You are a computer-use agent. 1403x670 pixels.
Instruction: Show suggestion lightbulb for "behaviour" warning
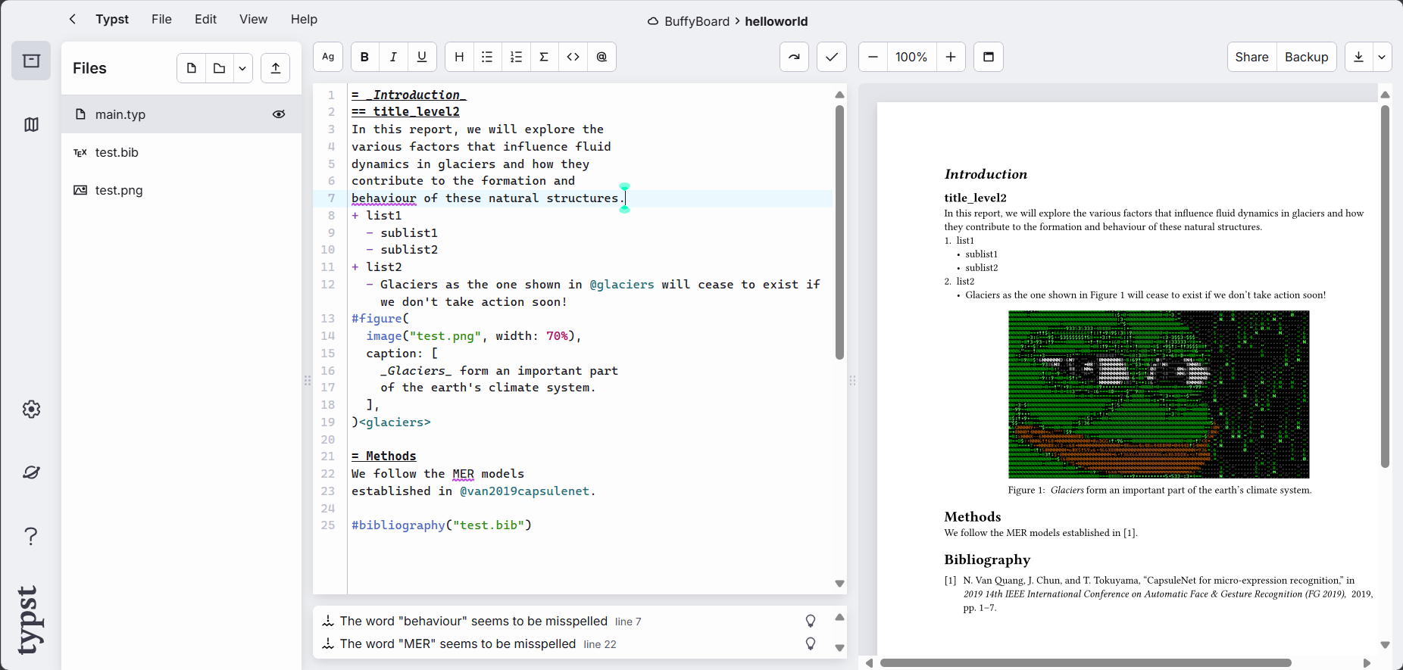[811, 621]
